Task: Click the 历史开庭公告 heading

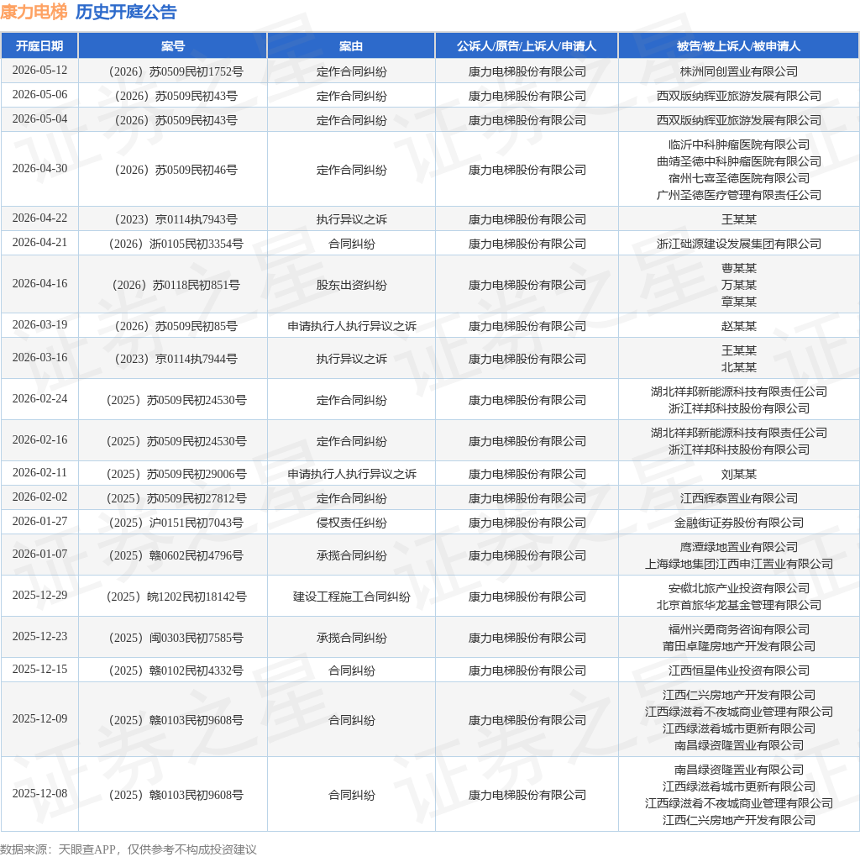Action: tap(126, 12)
